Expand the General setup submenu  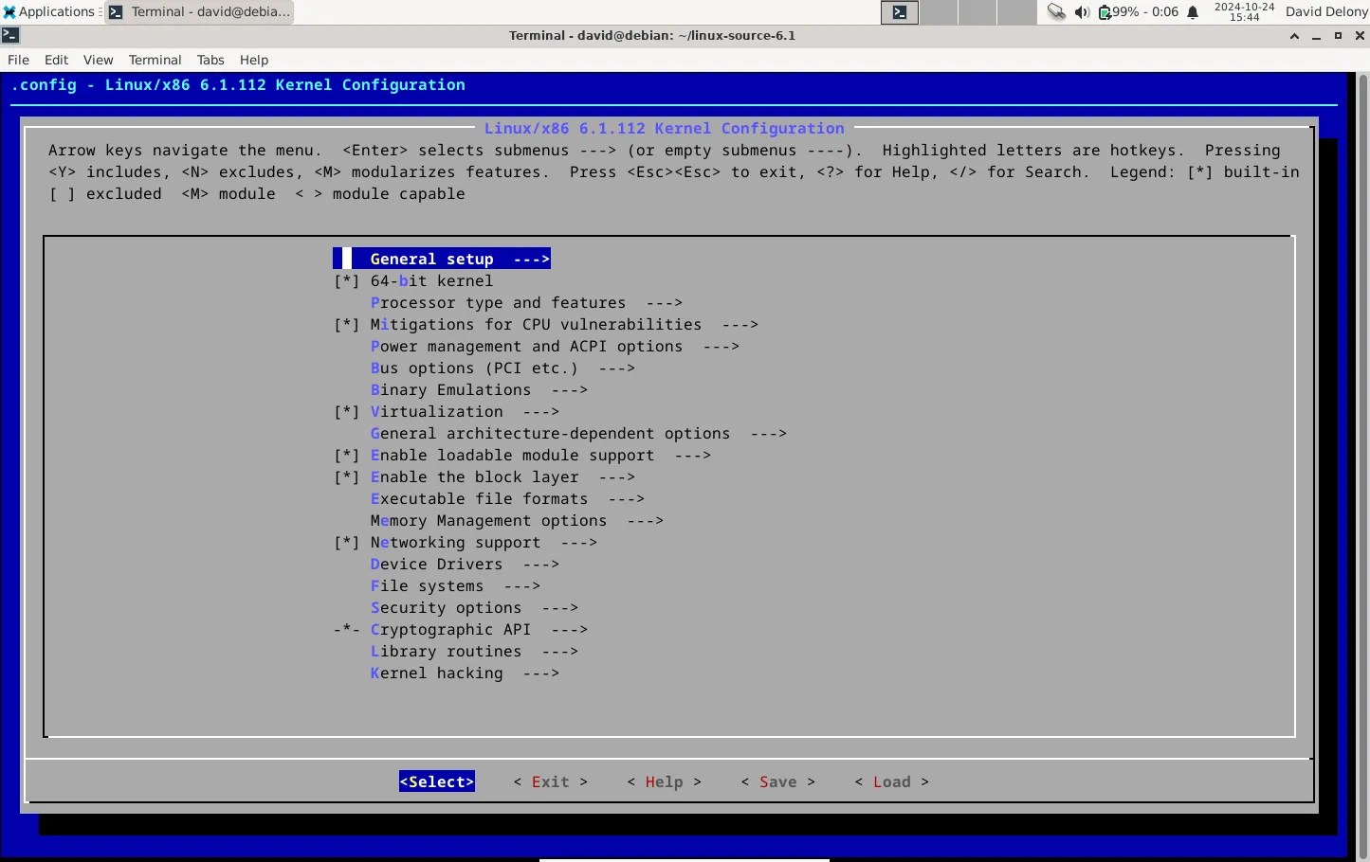[442, 259]
